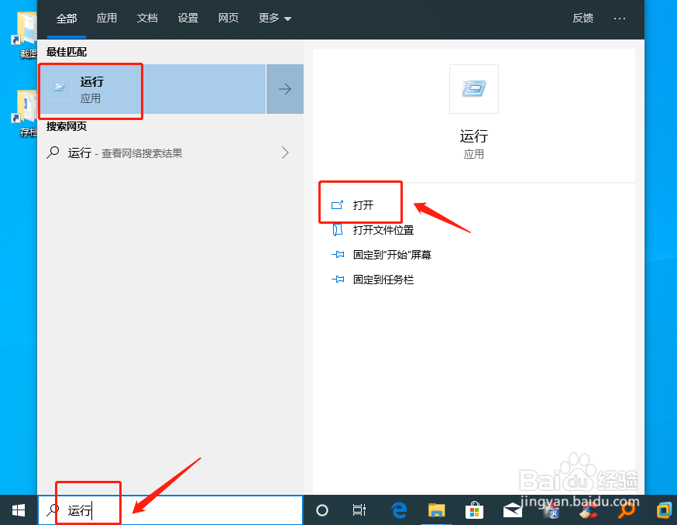Viewport: 677px width, 525px height.
Task: Open File Explorer from taskbar
Action: click(x=437, y=511)
